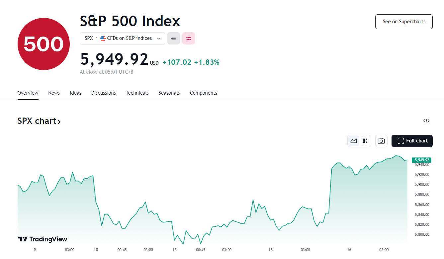Take a chart snapshot with camera icon
The height and width of the screenshot is (259, 444).
381,141
